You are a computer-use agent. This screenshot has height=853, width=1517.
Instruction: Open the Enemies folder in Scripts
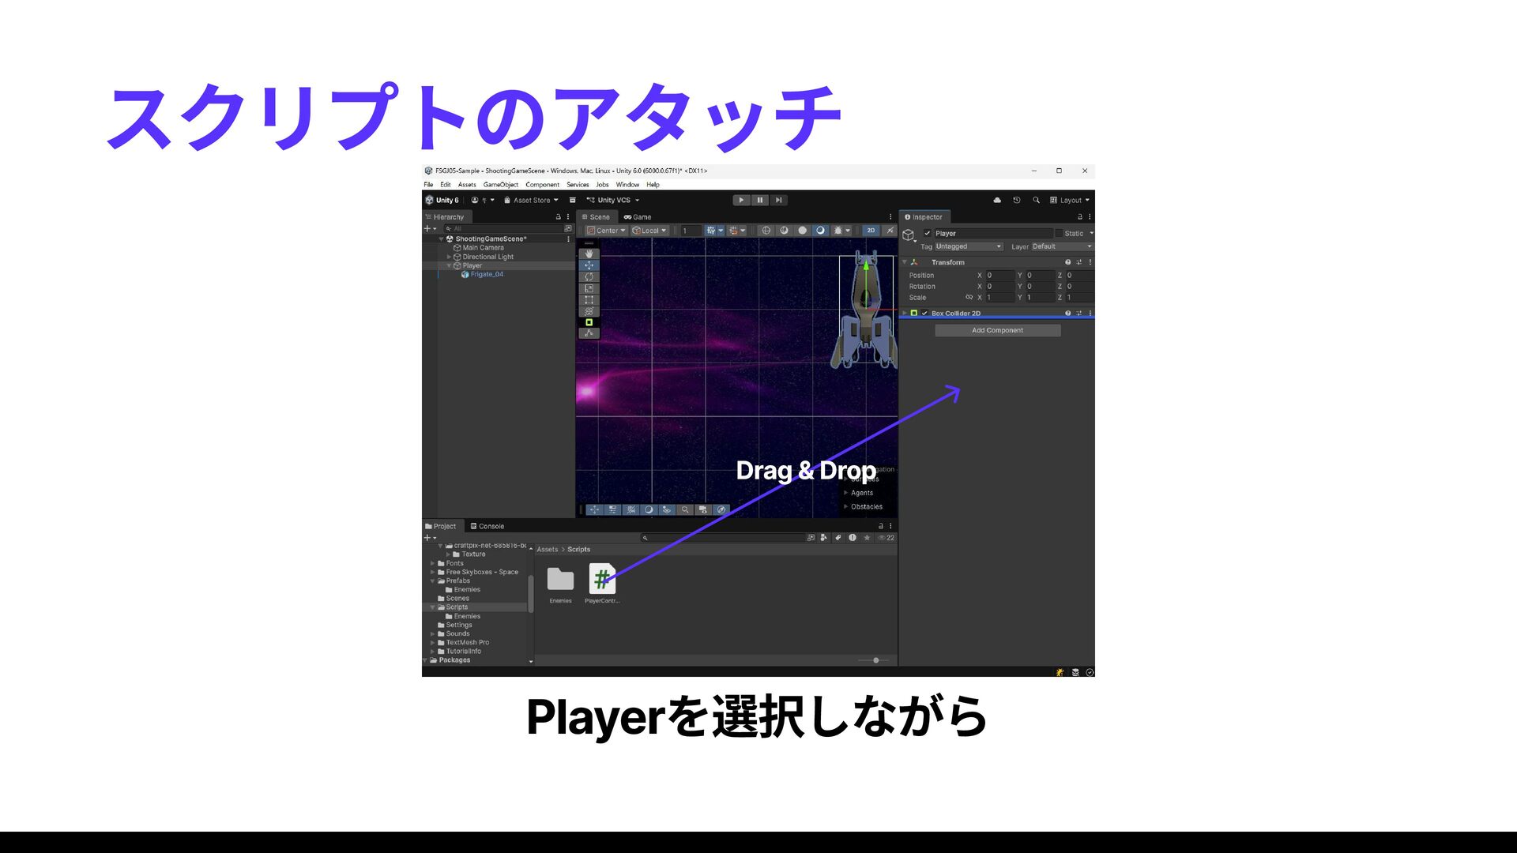click(x=560, y=581)
